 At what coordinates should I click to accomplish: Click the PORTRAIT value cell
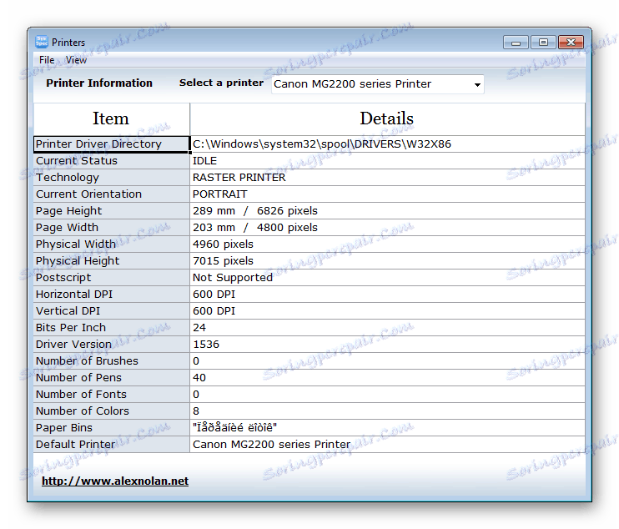click(387, 194)
